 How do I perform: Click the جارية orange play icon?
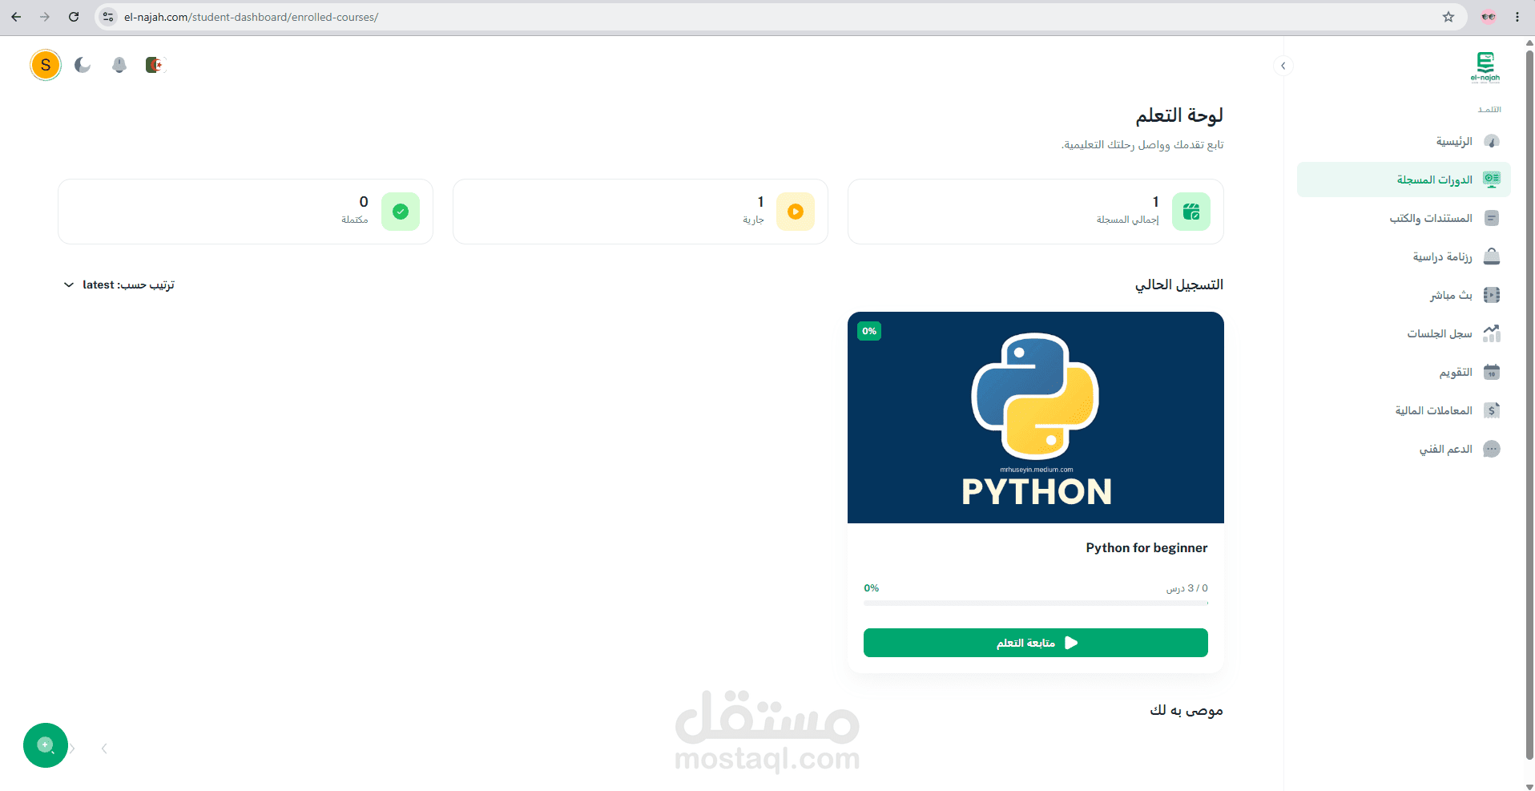pyautogui.click(x=796, y=212)
